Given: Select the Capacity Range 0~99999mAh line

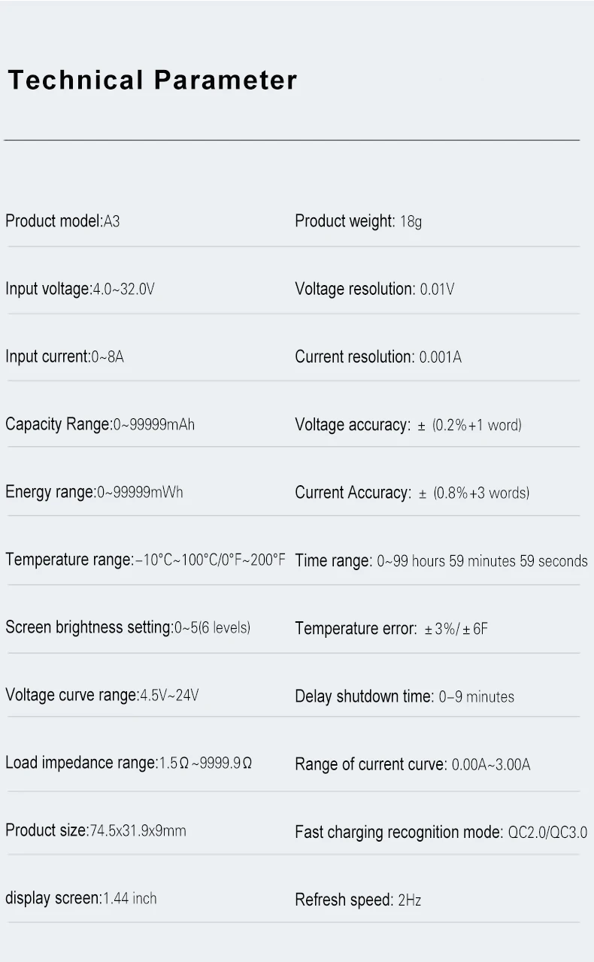Looking at the screenshot, I should point(100,424).
